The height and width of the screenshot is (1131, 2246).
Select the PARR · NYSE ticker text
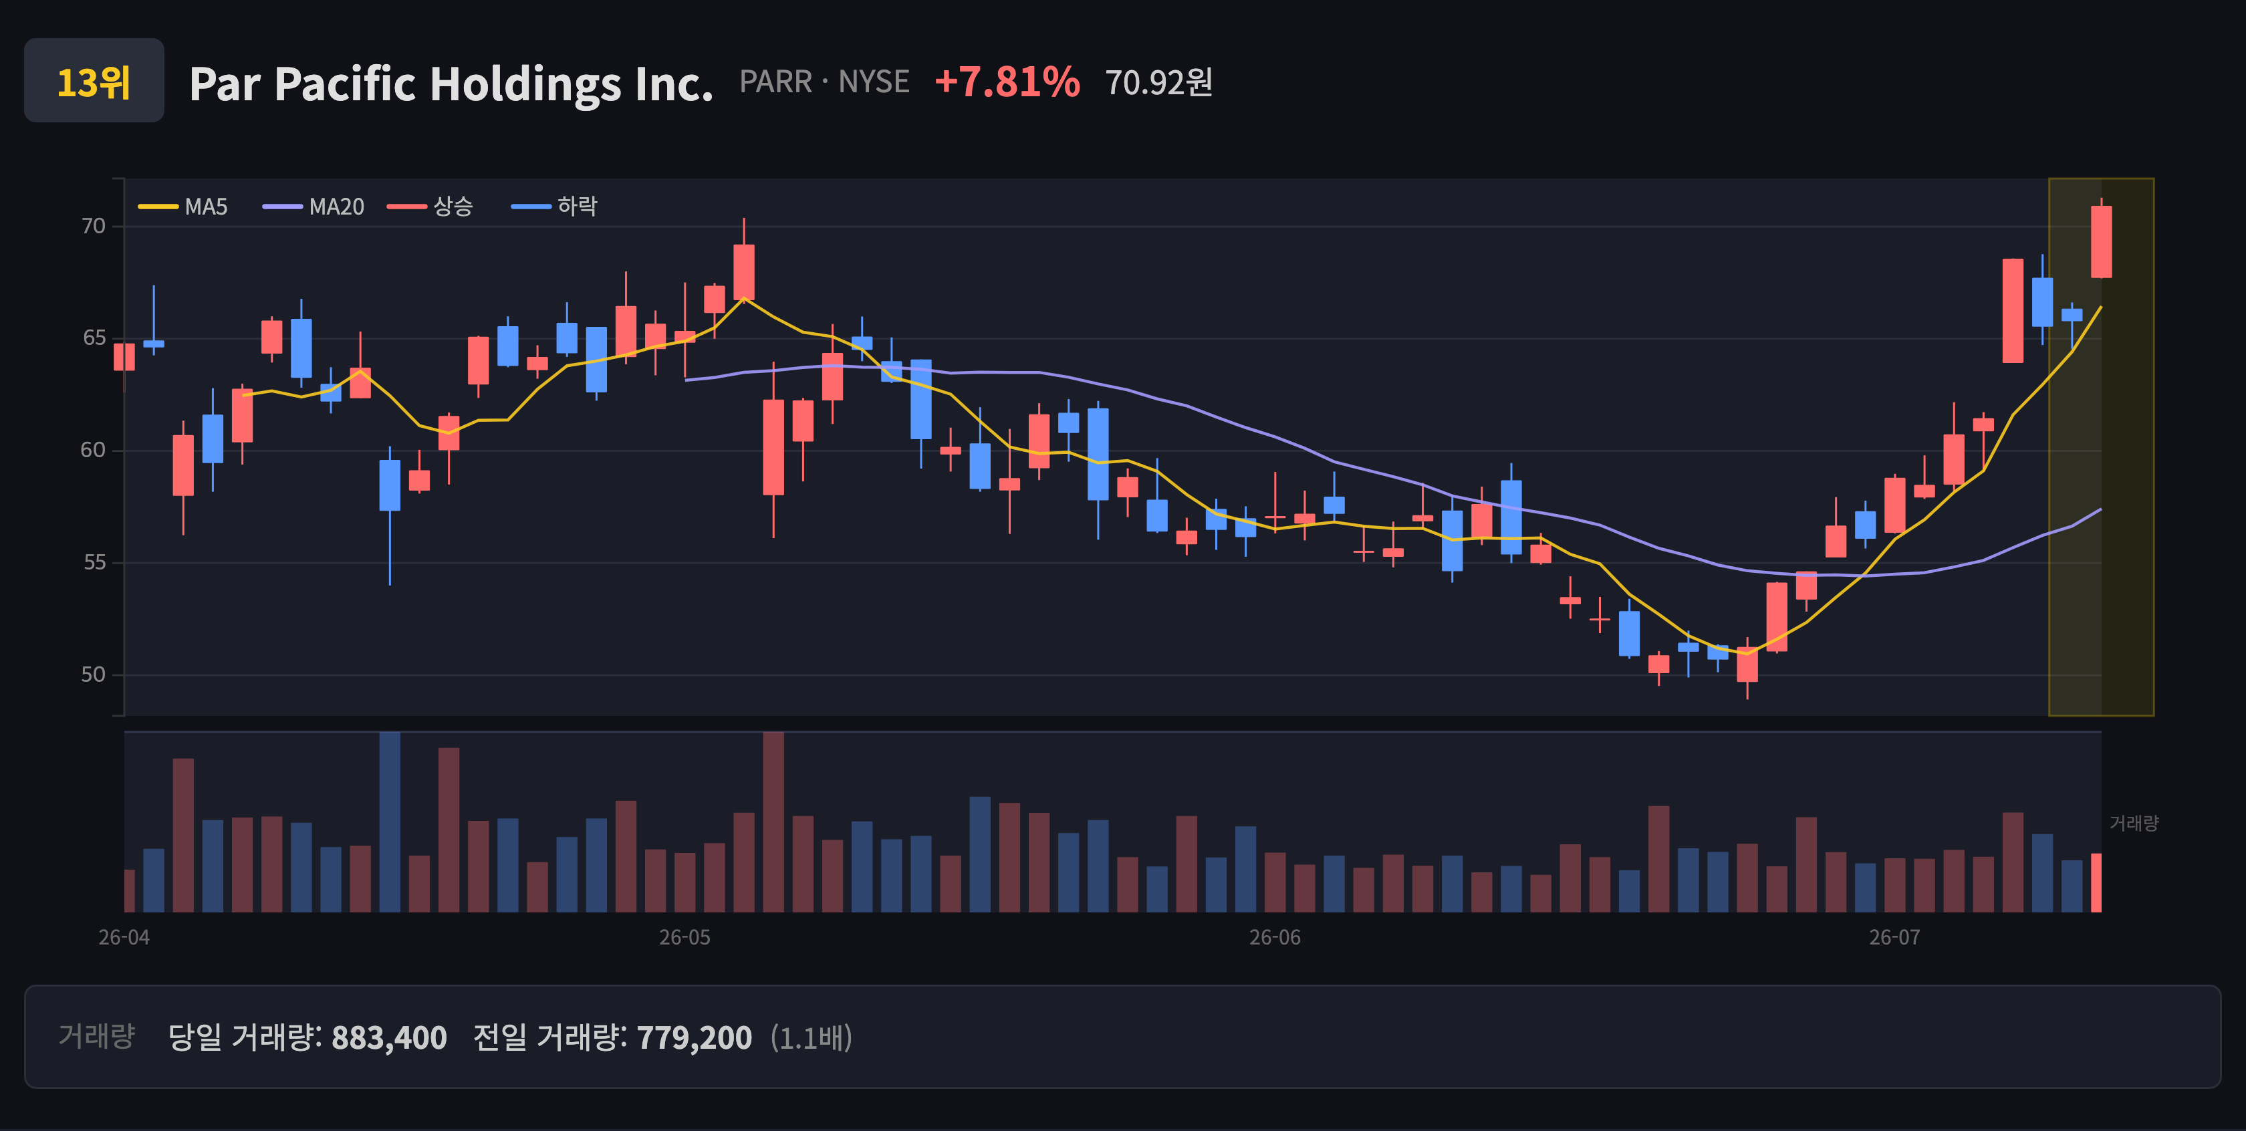tap(825, 82)
